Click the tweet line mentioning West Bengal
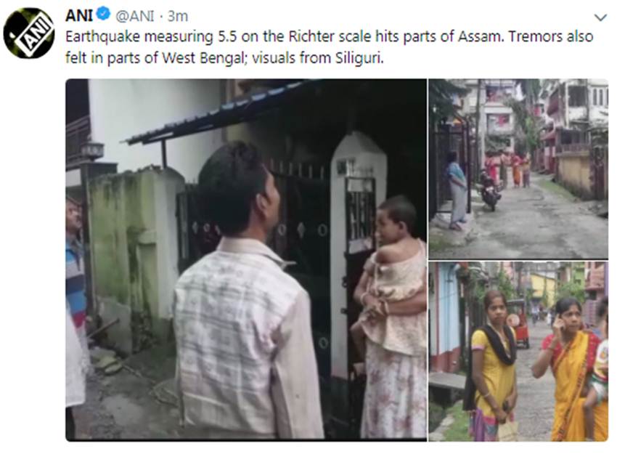The height and width of the screenshot is (454, 617). point(224,57)
